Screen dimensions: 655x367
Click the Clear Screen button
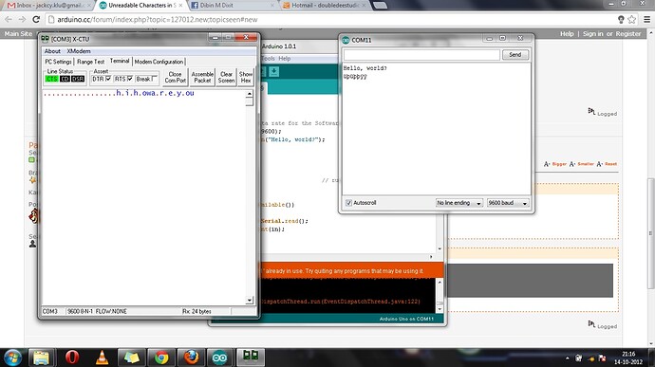coord(226,77)
